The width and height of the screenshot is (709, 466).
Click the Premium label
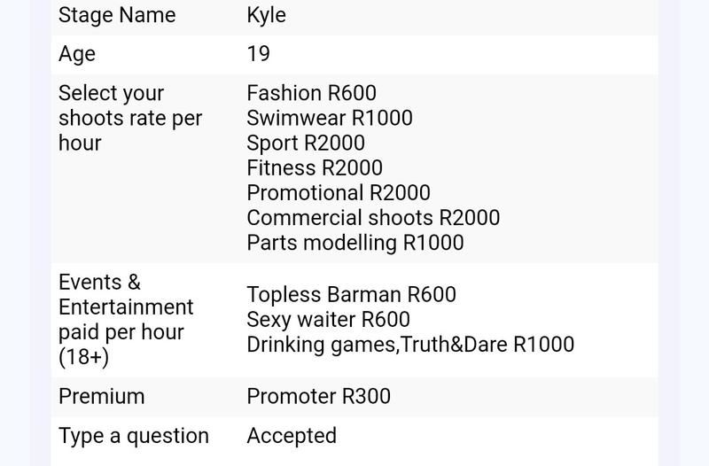tap(102, 396)
